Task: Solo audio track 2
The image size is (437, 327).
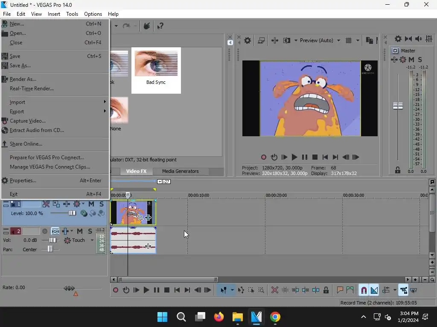Action: point(90,231)
